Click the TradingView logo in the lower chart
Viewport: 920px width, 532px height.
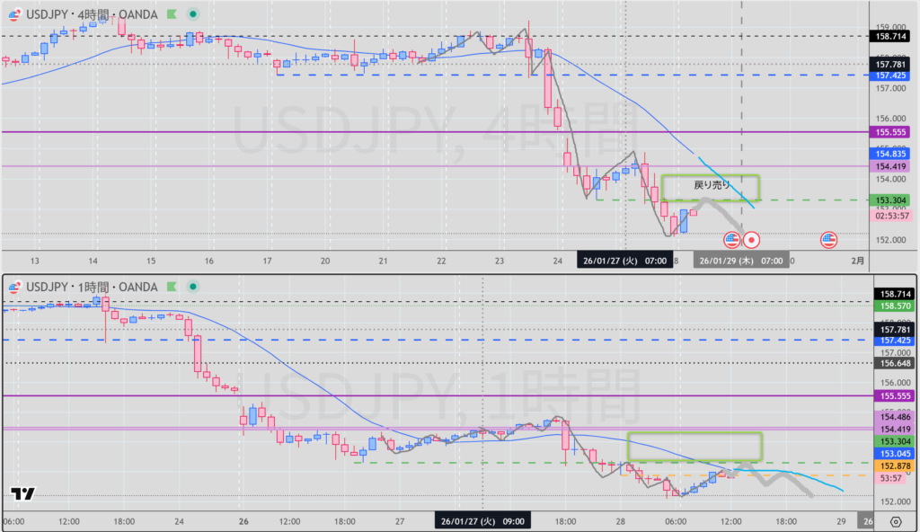pyautogui.click(x=23, y=493)
